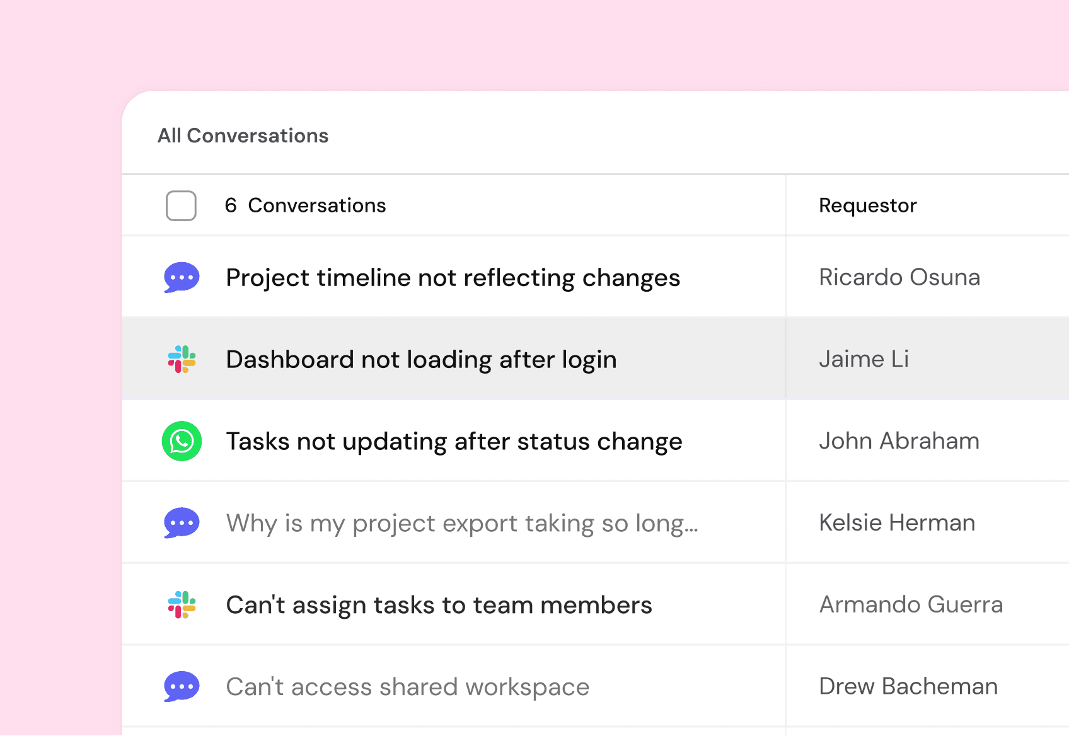Viewport: 1069px width, 736px height.
Task: Tick the select-all conversations checkbox
Action: [181, 205]
